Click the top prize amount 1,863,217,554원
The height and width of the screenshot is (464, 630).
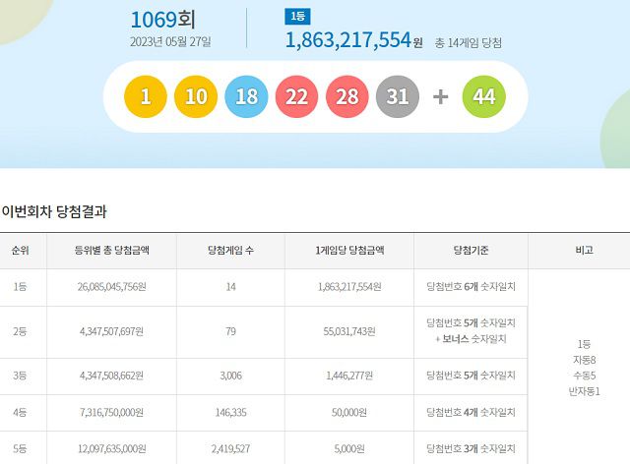pos(352,40)
